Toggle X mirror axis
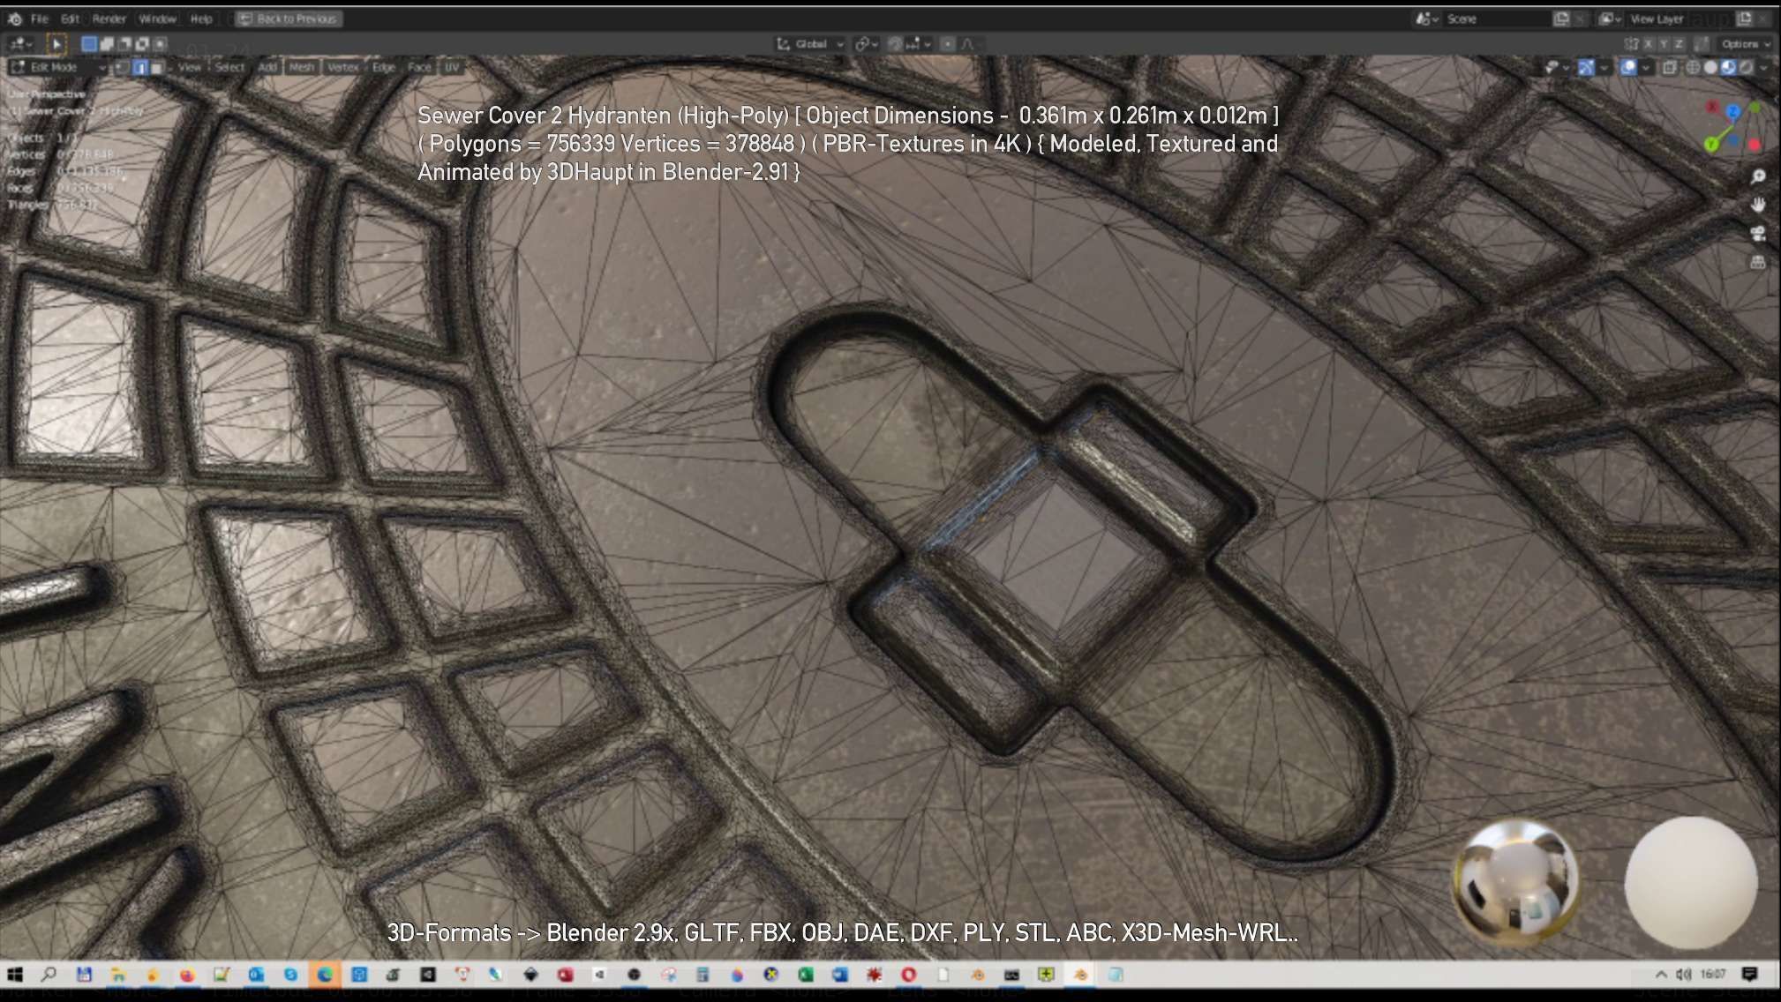Viewport: 1781px width, 1002px height. coord(1648,43)
